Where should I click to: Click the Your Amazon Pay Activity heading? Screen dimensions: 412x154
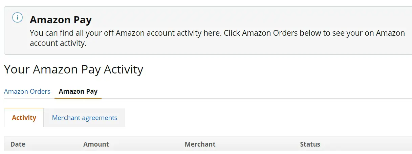coord(73,69)
